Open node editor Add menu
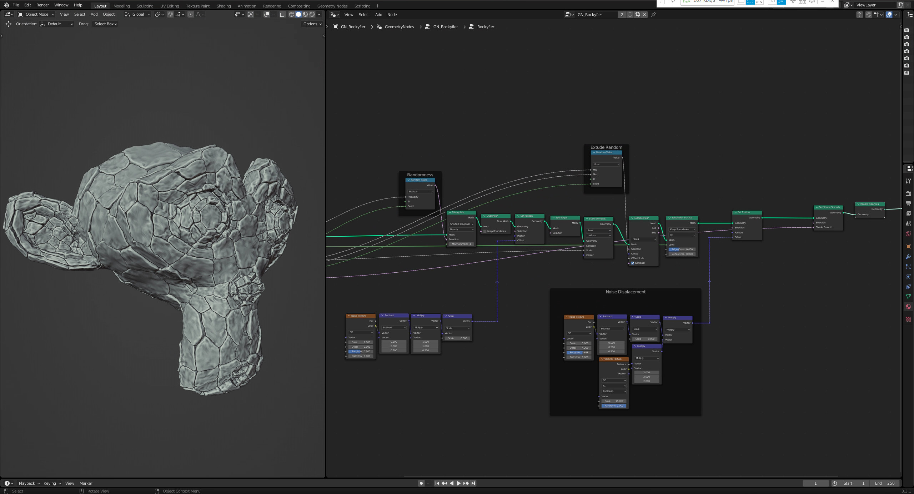 coord(378,15)
